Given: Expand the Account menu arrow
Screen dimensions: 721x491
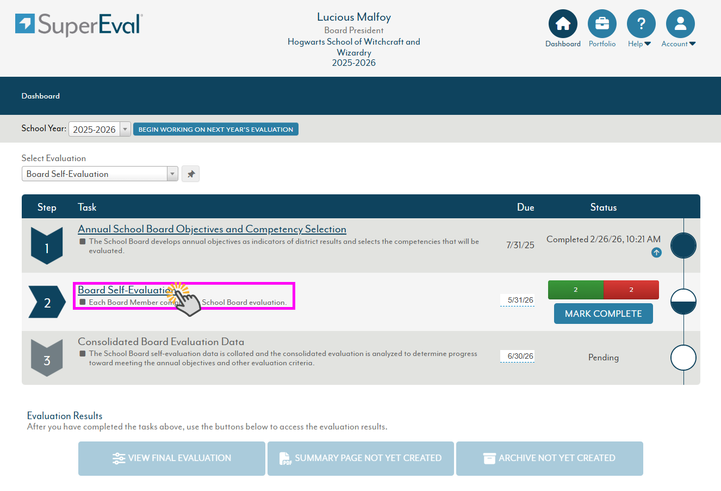Looking at the screenshot, I should click(x=692, y=44).
